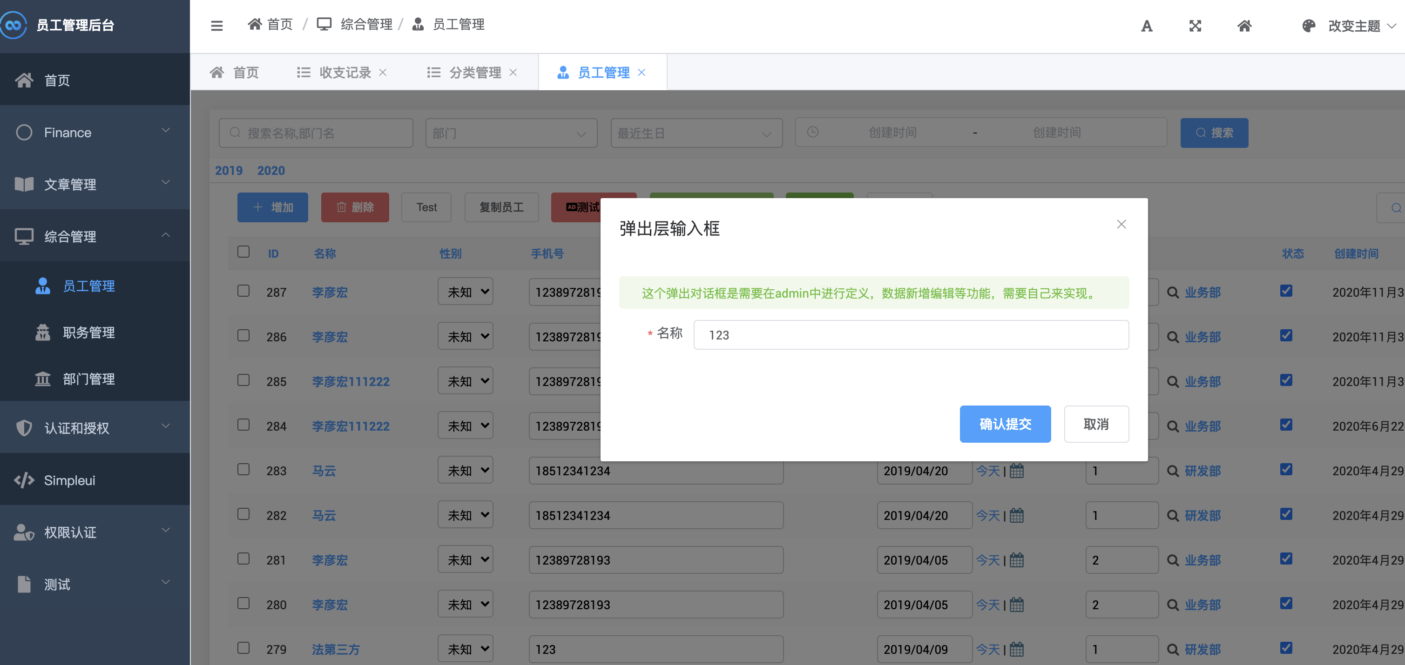Screen dimensions: 1405x665
Task: Open the 性别 dropdown in row 283
Action: 465,470
